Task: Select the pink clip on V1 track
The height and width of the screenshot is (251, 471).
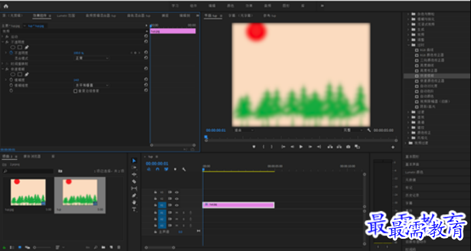Action: (x=239, y=205)
